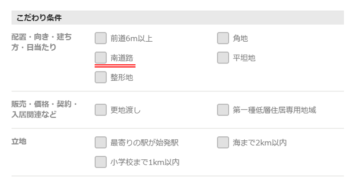Toggle the 小学校まで1km以内 checkbox
This screenshot has height=182, width=356.
point(101,162)
